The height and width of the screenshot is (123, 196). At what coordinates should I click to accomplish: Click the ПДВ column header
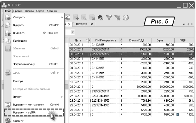(x=184, y=40)
